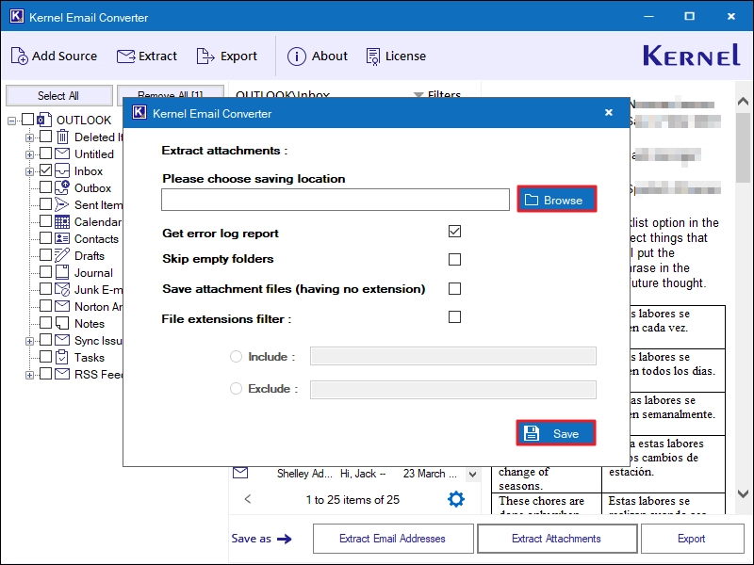Screen dimensions: 754x565
Task: Expand the Deleted Items tree node
Action: click(x=29, y=137)
